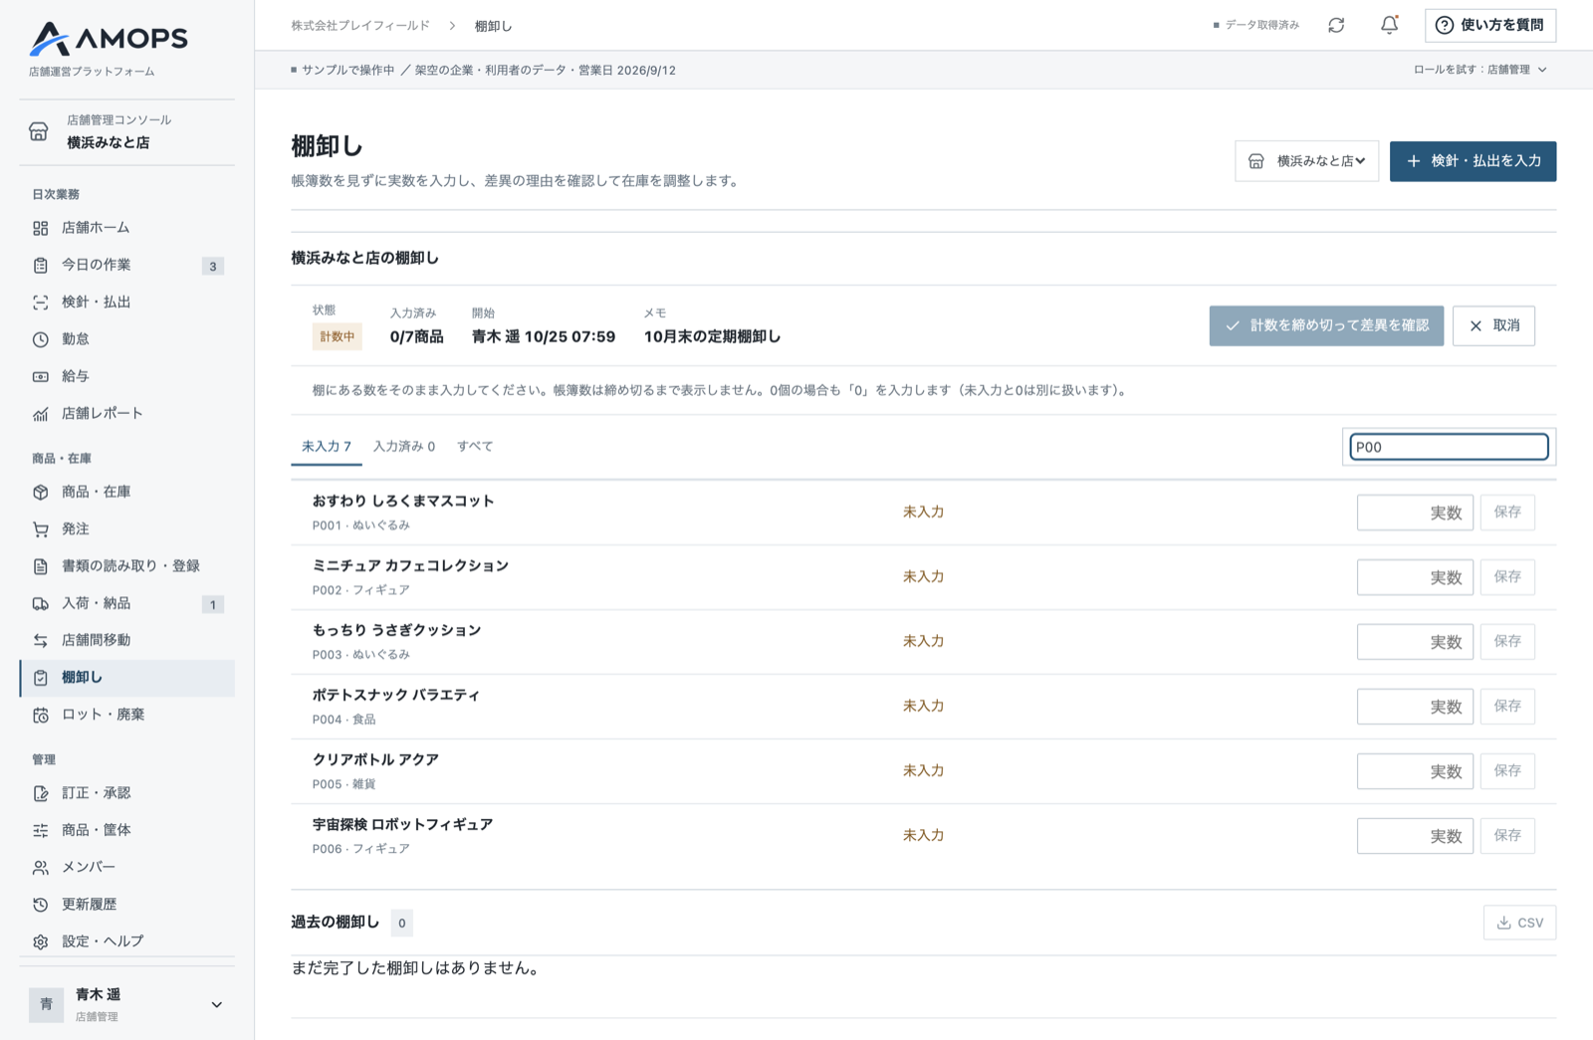The image size is (1593, 1040).
Task: Click 計数を締め切って差異を確認
Action: click(x=1326, y=325)
